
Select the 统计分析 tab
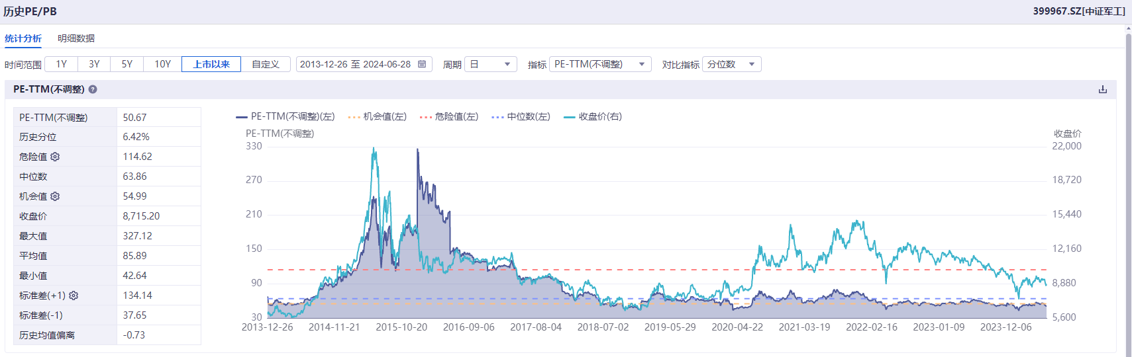click(x=23, y=38)
